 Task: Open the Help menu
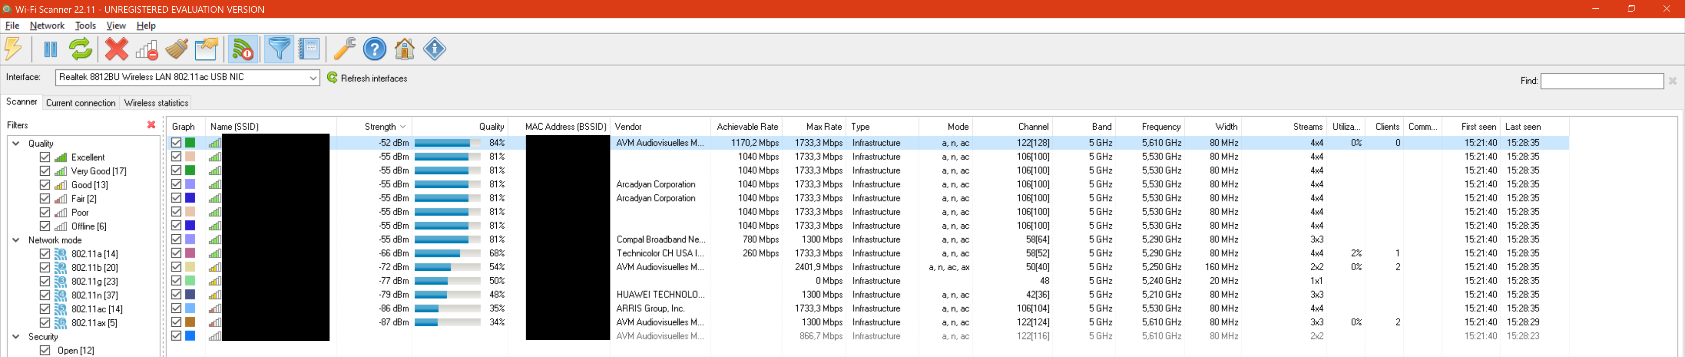point(146,25)
